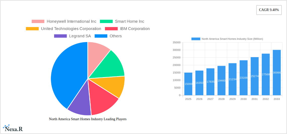Click the 20000 y-axis label
Image resolution: width=287 pixels, height=134 pixels.
pos(176,65)
